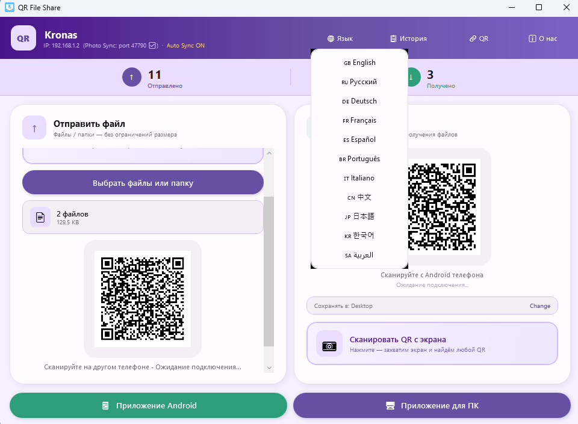Choose Español in the language dropdown
The image size is (578, 424).
[359, 140]
